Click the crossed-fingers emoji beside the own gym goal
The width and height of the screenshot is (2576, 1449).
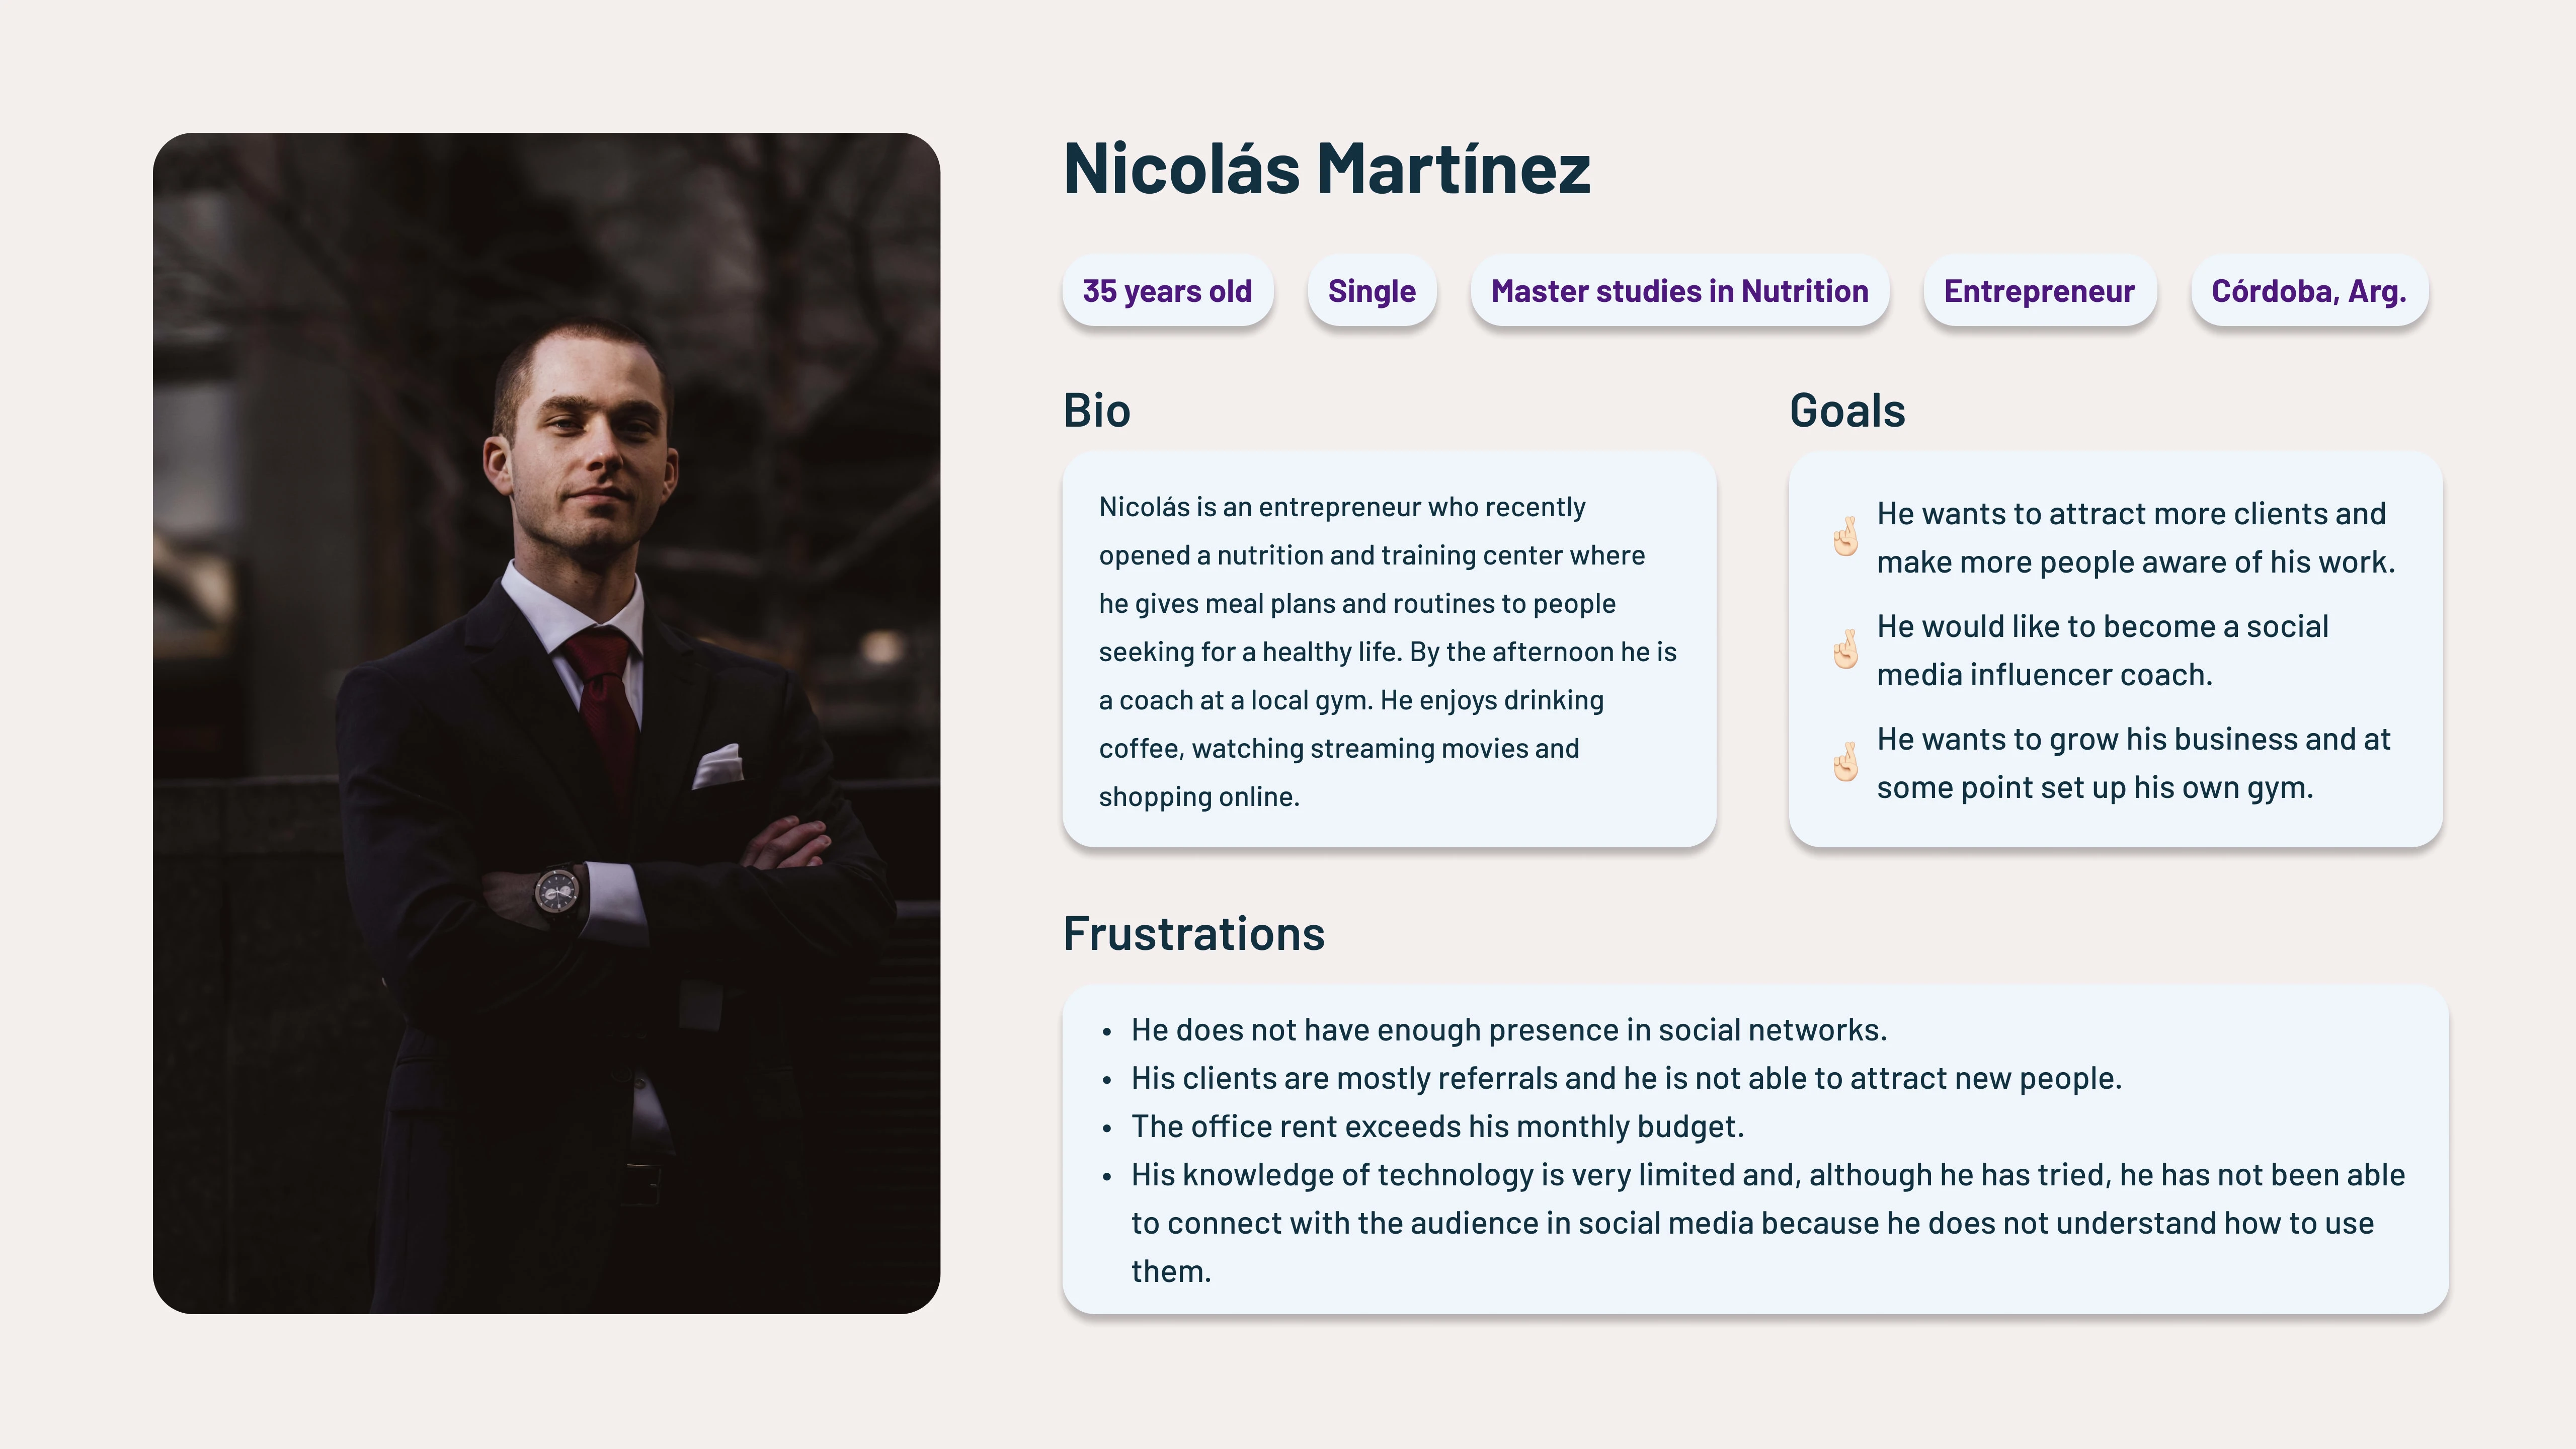point(1845,763)
